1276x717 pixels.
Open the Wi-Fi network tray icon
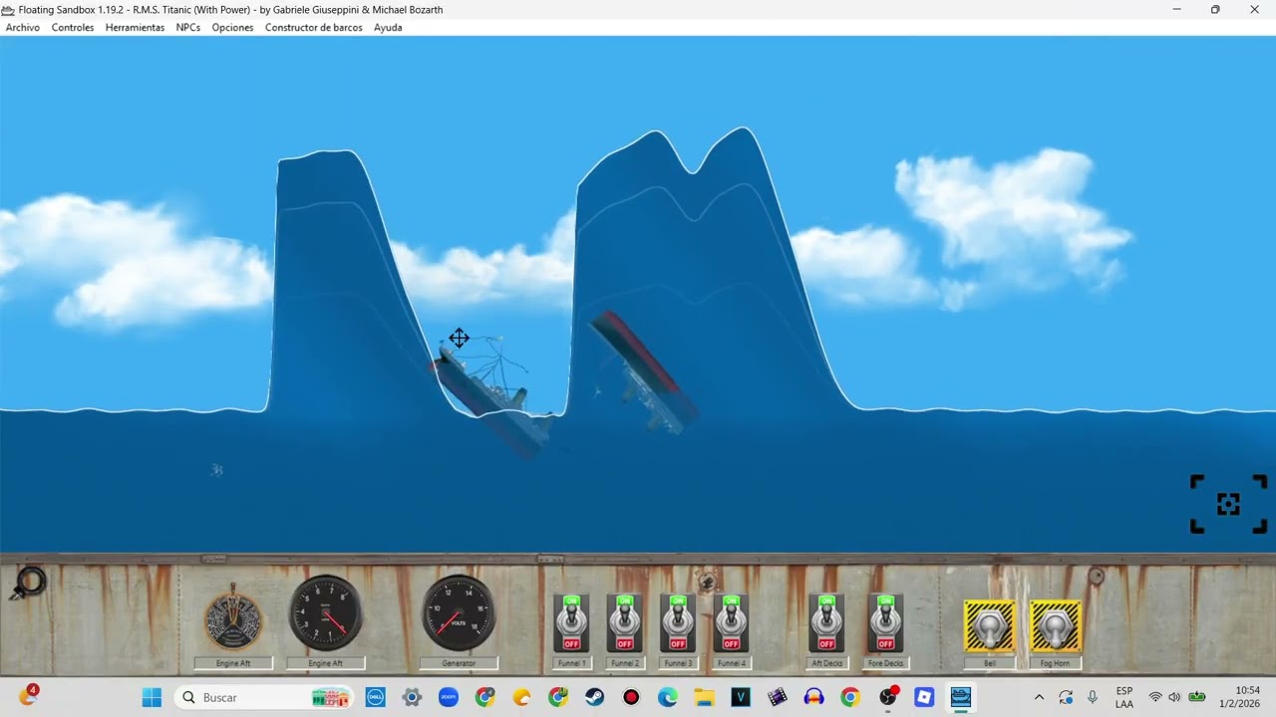click(1155, 697)
